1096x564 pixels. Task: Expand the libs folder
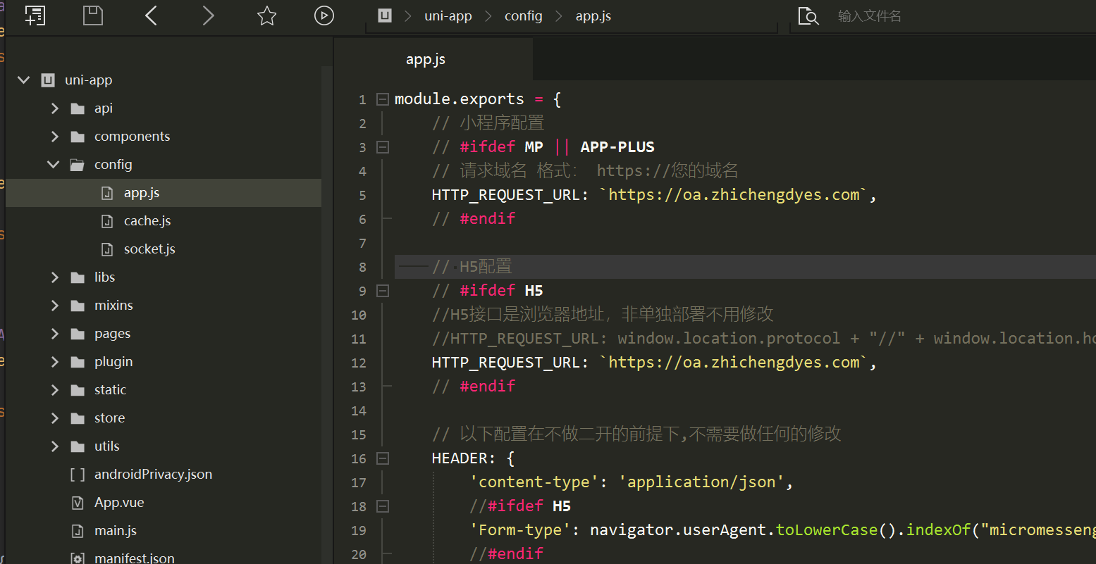click(54, 277)
